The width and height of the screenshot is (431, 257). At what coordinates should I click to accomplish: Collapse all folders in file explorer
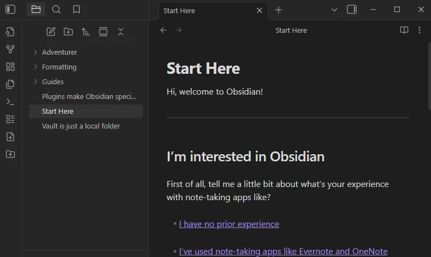point(121,32)
